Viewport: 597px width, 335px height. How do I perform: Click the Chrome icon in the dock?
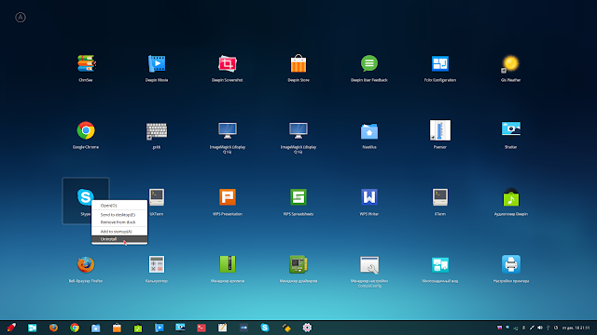75,328
